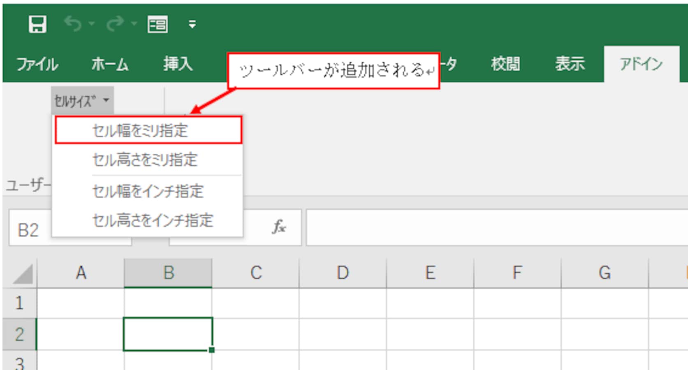688x370 pixels.
Task: Click the form icon in quick access toolbar
Action: coord(158,25)
